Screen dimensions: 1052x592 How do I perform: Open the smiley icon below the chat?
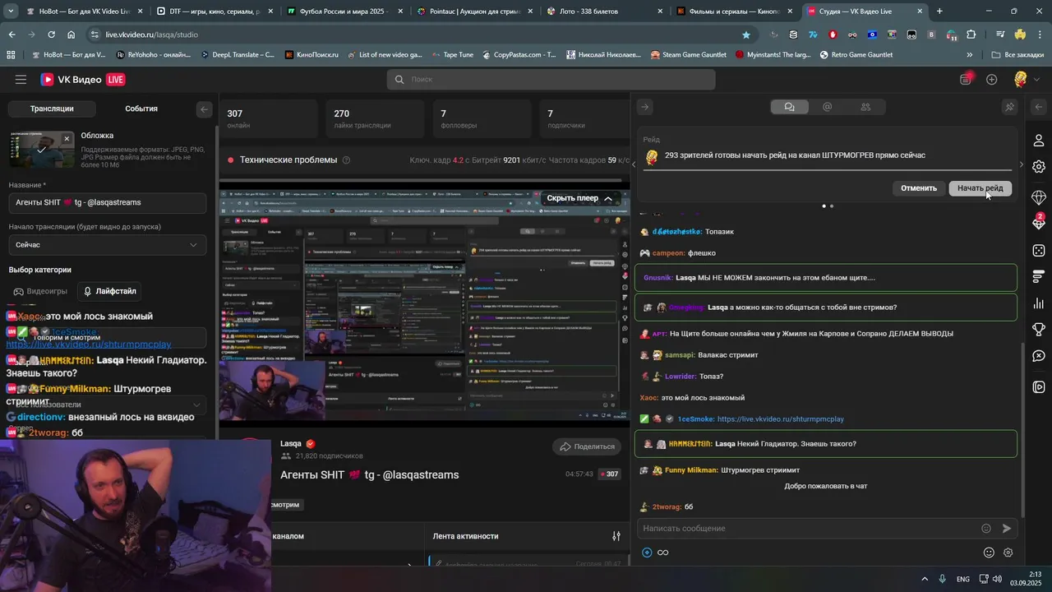[989, 553]
